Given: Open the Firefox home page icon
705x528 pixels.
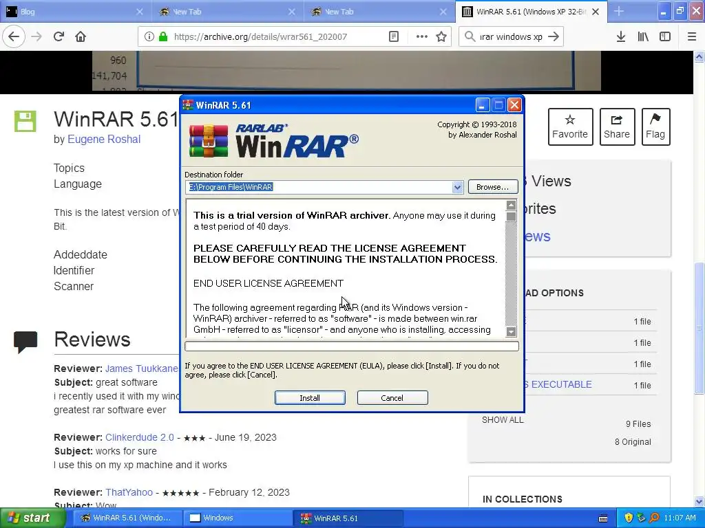Looking at the screenshot, I should 81,36.
